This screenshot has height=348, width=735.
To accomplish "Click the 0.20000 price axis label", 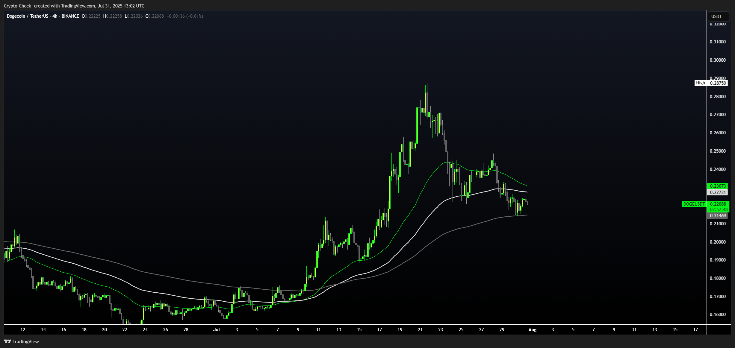I will pyautogui.click(x=718, y=242).
